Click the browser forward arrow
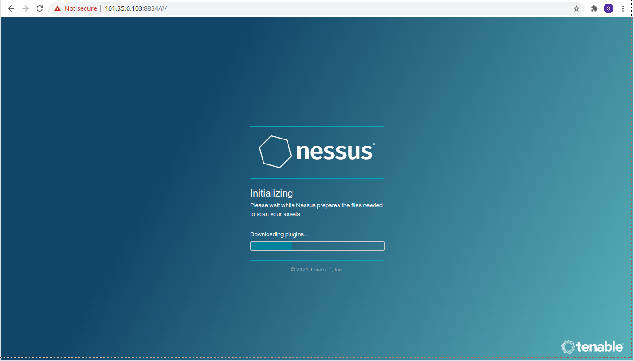The height and width of the screenshot is (361, 634). (x=25, y=8)
